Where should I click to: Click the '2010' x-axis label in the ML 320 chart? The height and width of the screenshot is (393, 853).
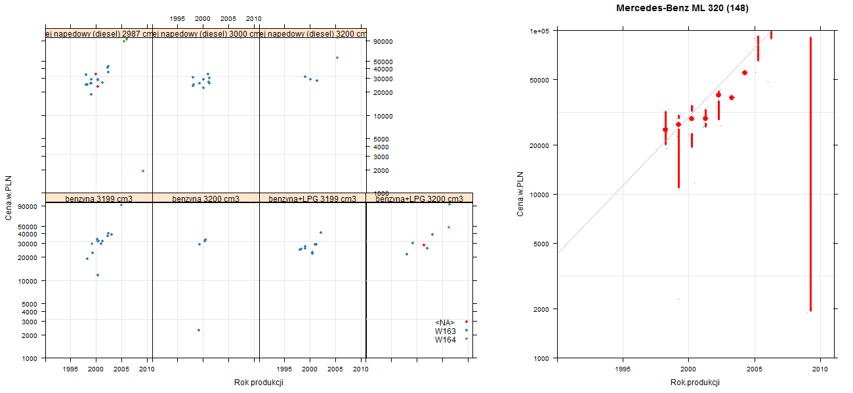pyautogui.click(x=820, y=369)
